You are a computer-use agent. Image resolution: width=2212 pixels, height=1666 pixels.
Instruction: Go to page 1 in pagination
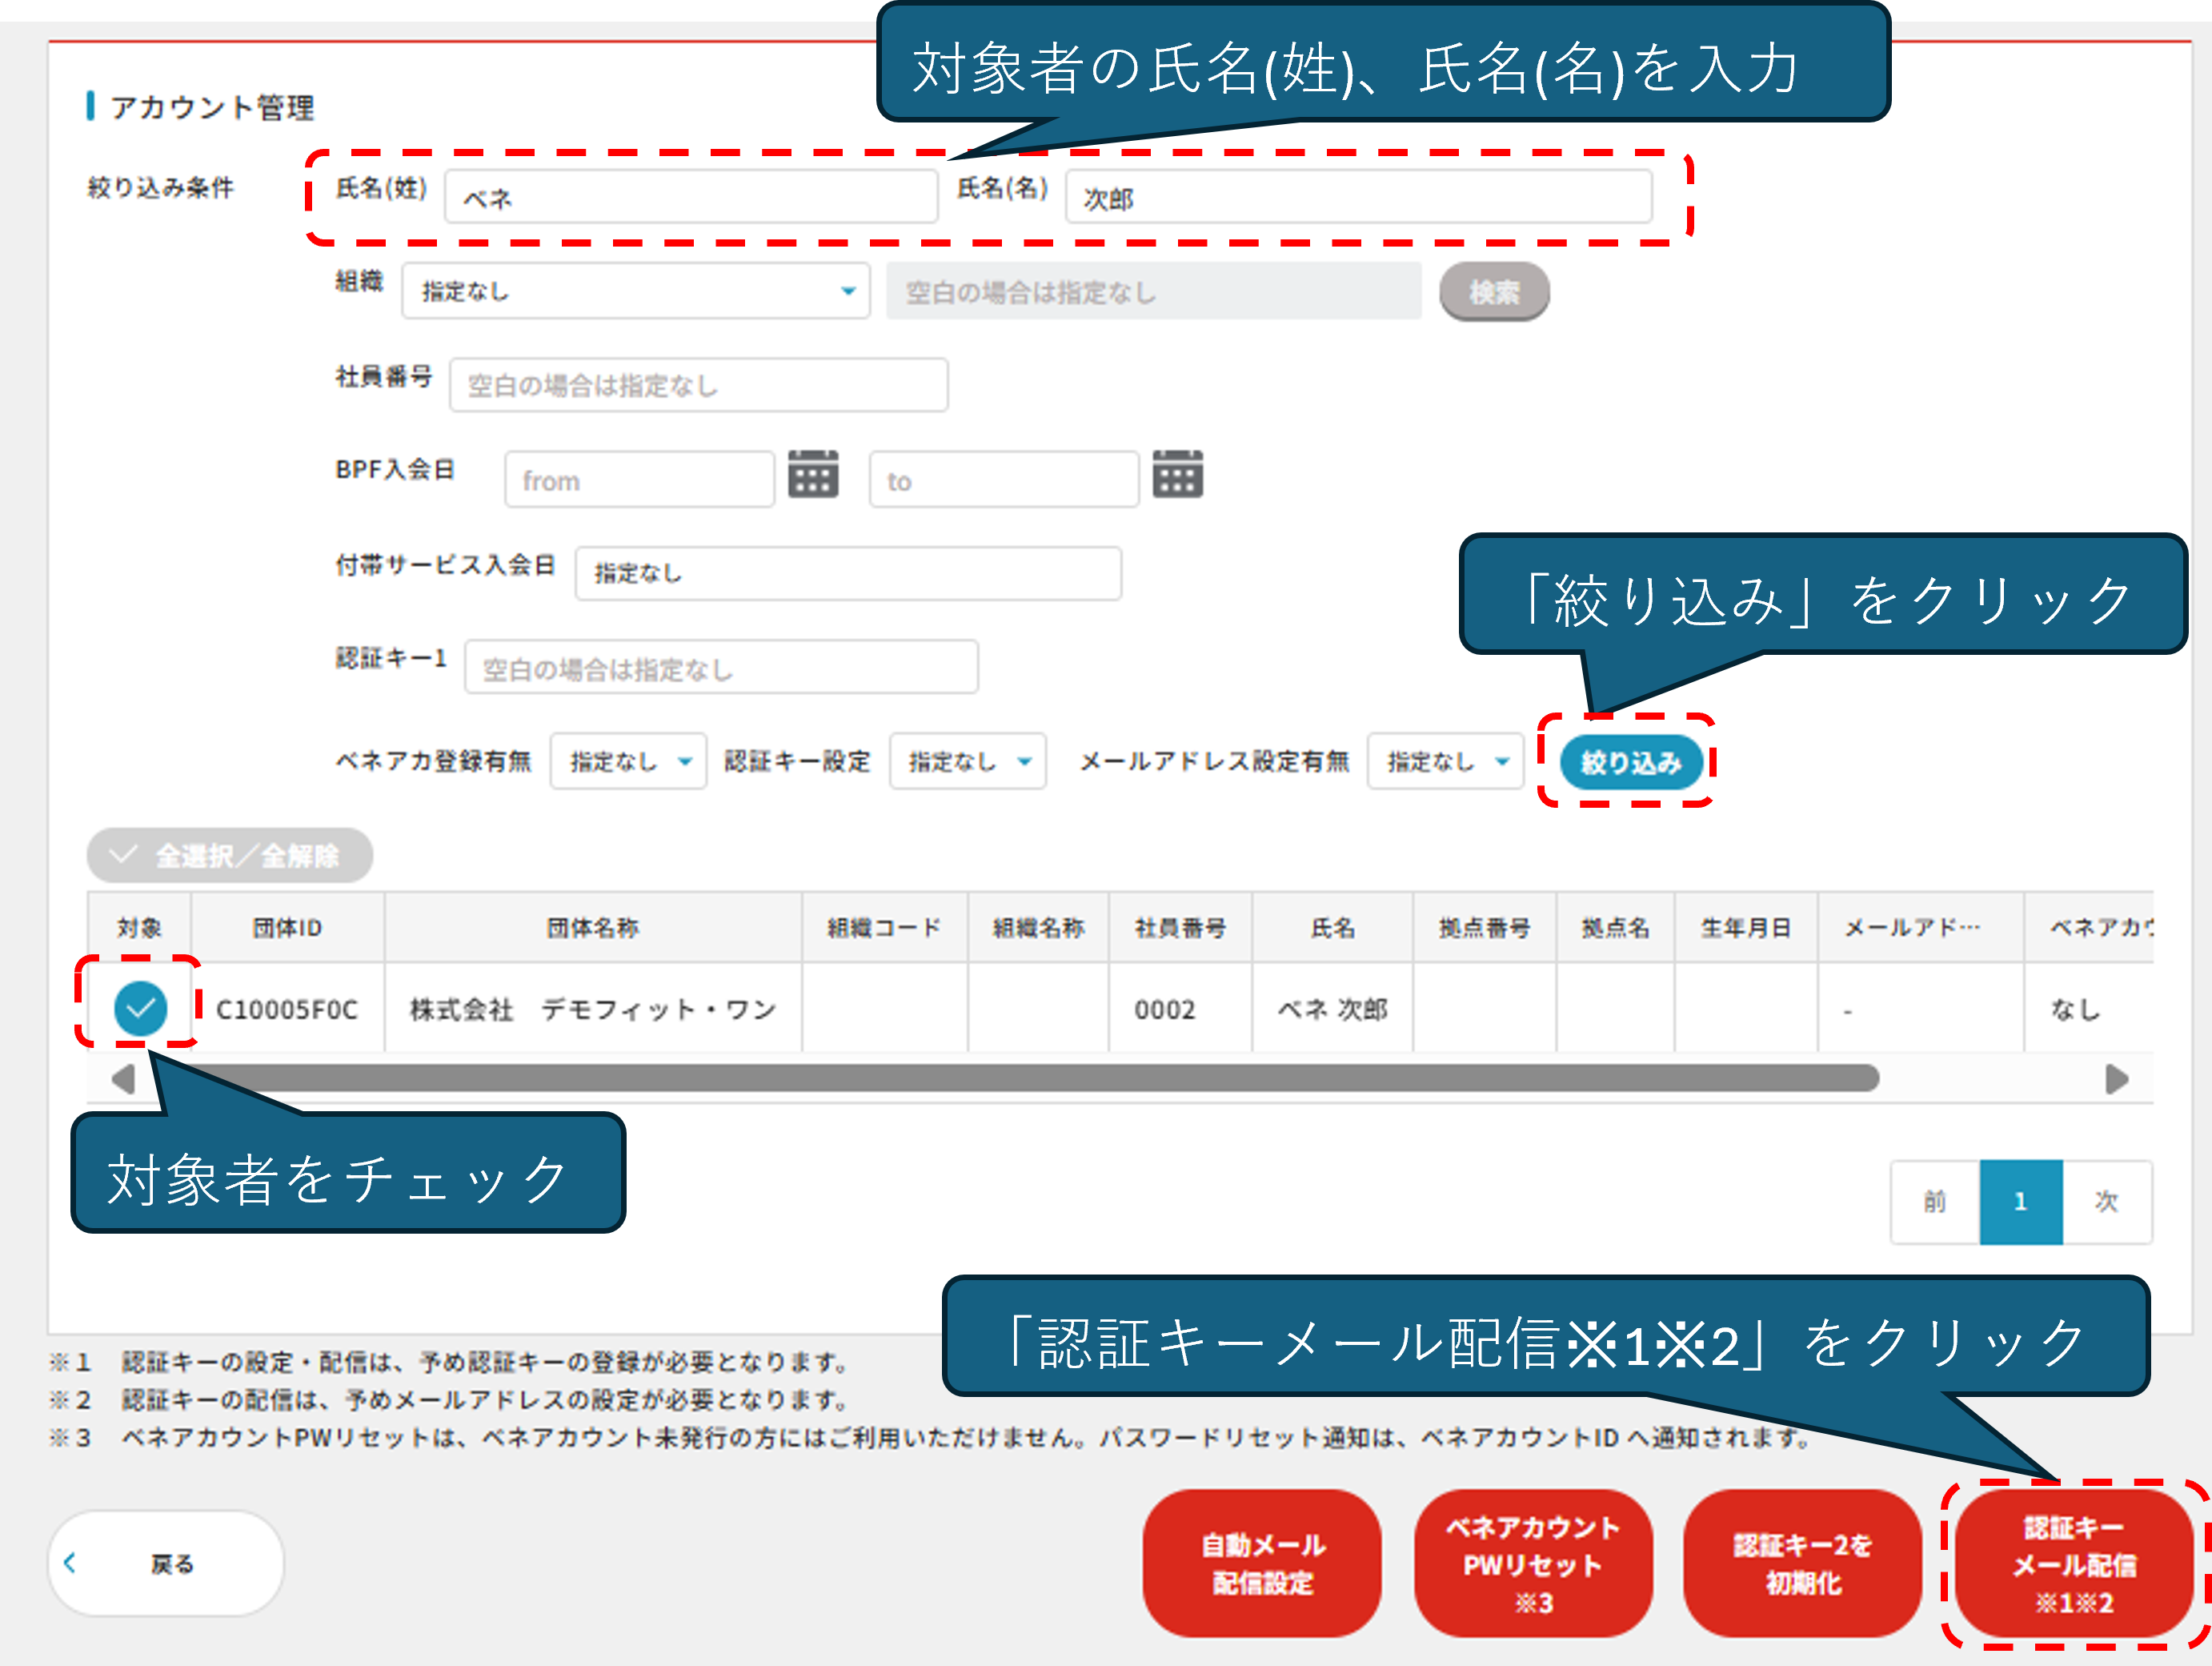(2020, 1201)
